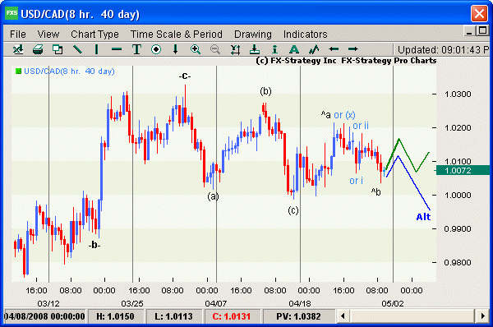Click the 'or i' annotation
Screen dimensions: 493x327
tap(357, 181)
